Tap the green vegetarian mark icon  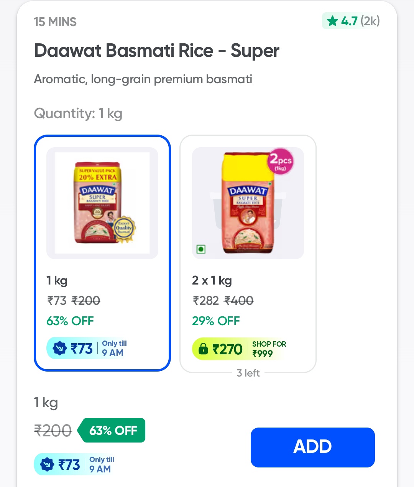coord(201,249)
